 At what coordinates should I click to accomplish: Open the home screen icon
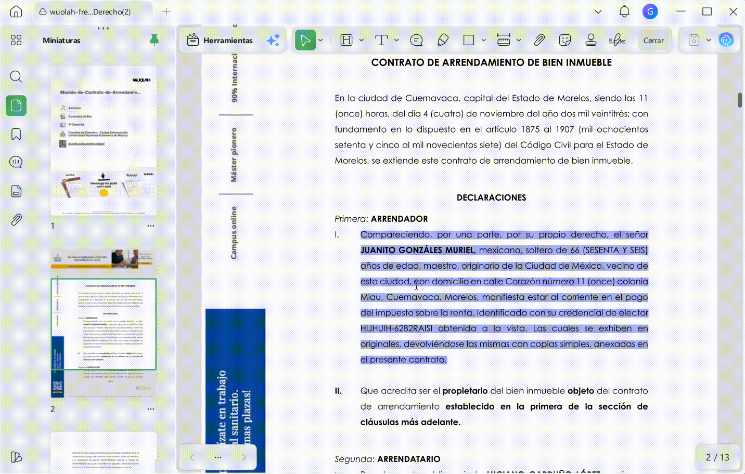tap(16, 11)
